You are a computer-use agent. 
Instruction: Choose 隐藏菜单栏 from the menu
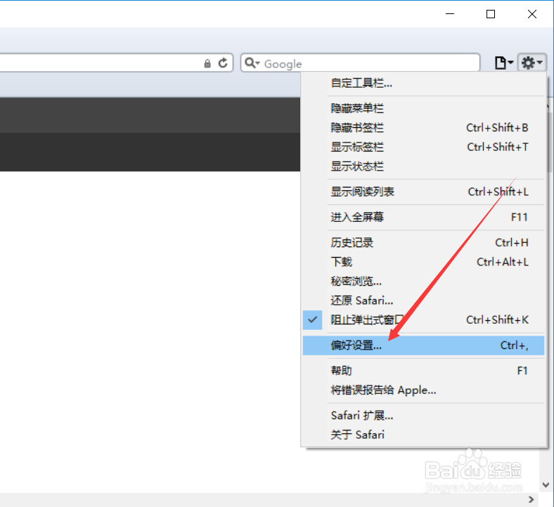(423, 108)
